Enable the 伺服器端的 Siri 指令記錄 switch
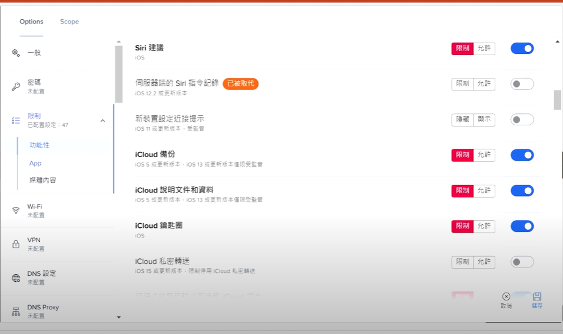Image resolution: width=563 pixels, height=334 pixels. pyautogui.click(x=522, y=84)
